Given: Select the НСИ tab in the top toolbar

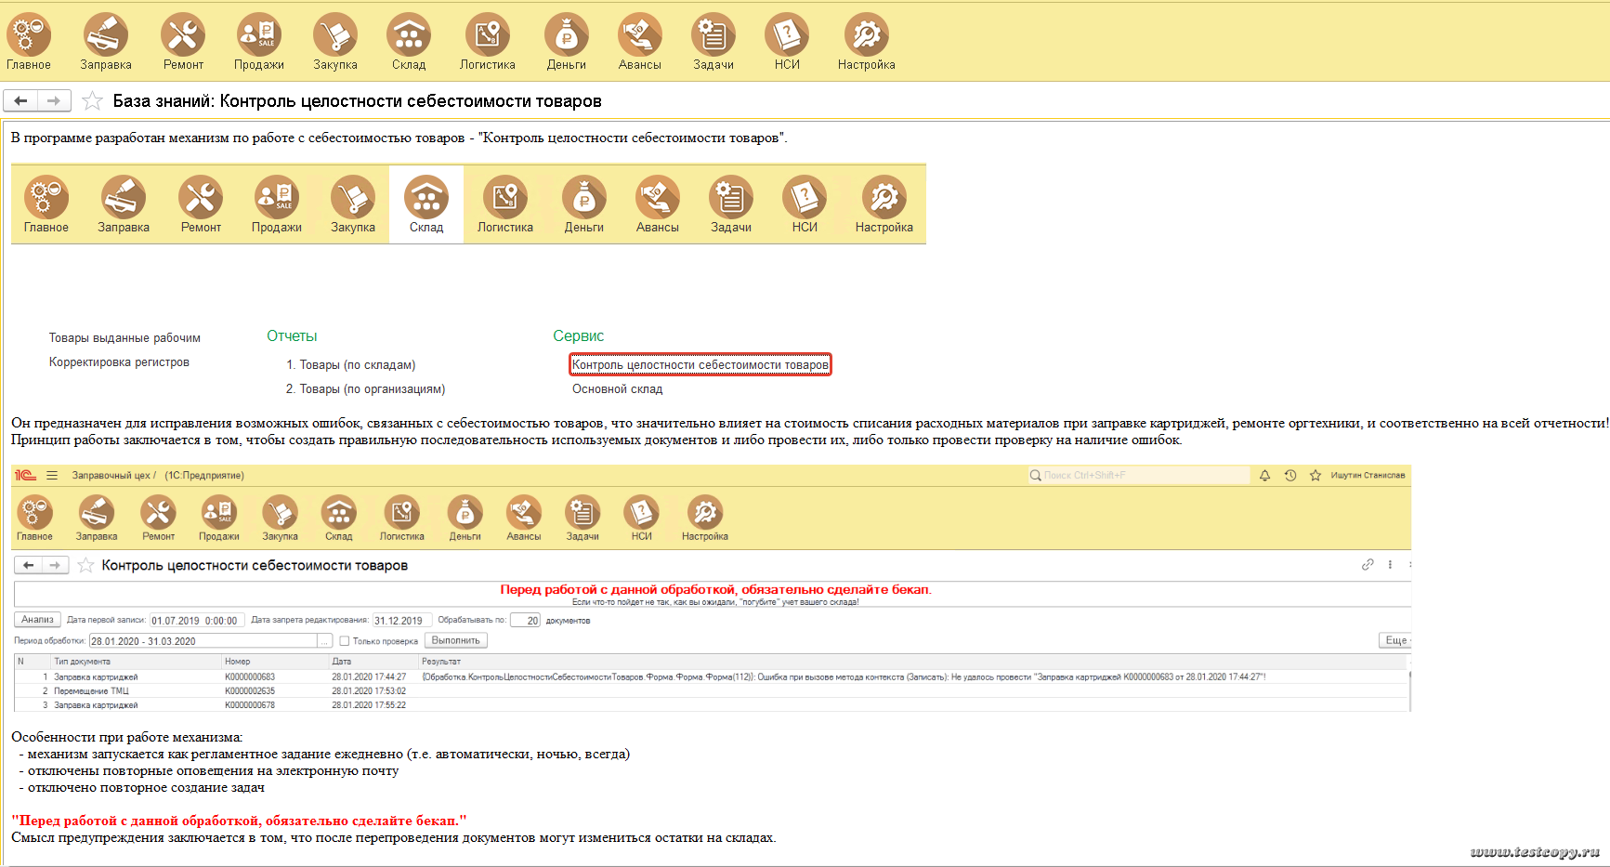Looking at the screenshot, I should pos(787,42).
